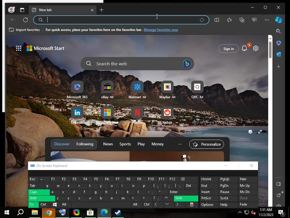The width and height of the screenshot is (290, 218).
Task: Open sidebar Search icon
Action: [278, 31]
